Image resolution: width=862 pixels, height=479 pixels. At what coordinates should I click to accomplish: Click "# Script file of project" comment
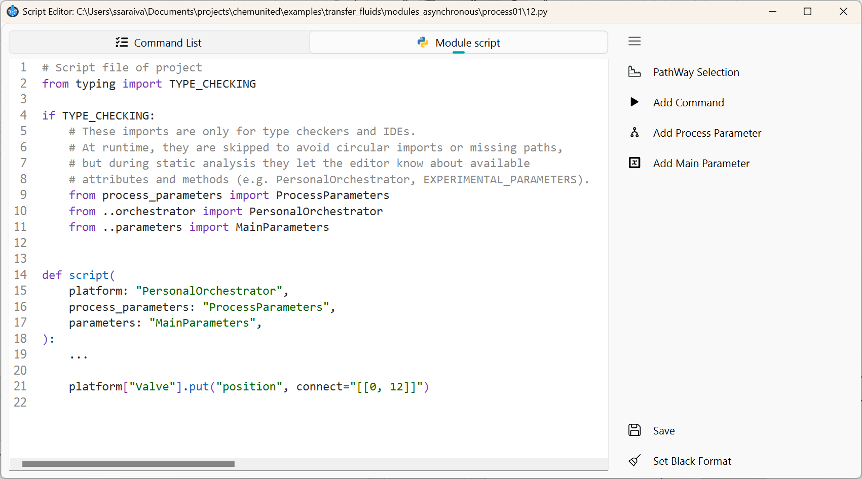122,68
